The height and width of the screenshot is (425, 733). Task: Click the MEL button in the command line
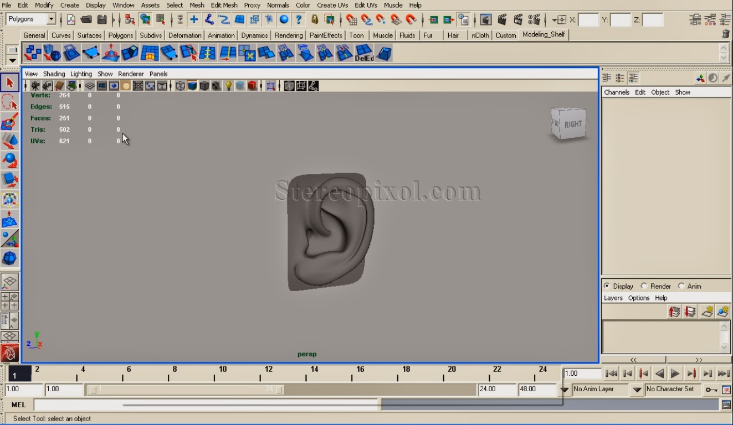pyautogui.click(x=18, y=405)
